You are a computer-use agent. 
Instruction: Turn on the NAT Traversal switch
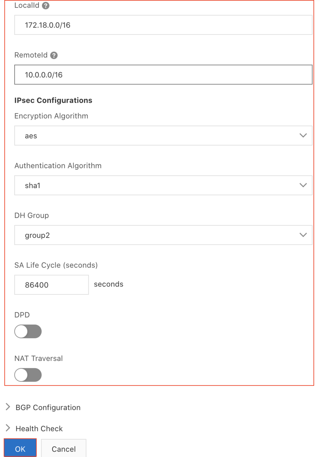pos(28,375)
